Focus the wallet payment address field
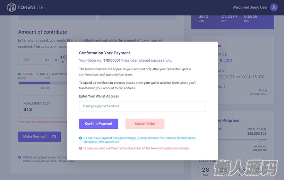 click(x=142, y=106)
